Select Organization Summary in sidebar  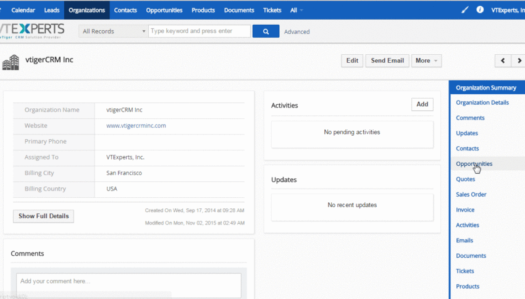pos(487,88)
